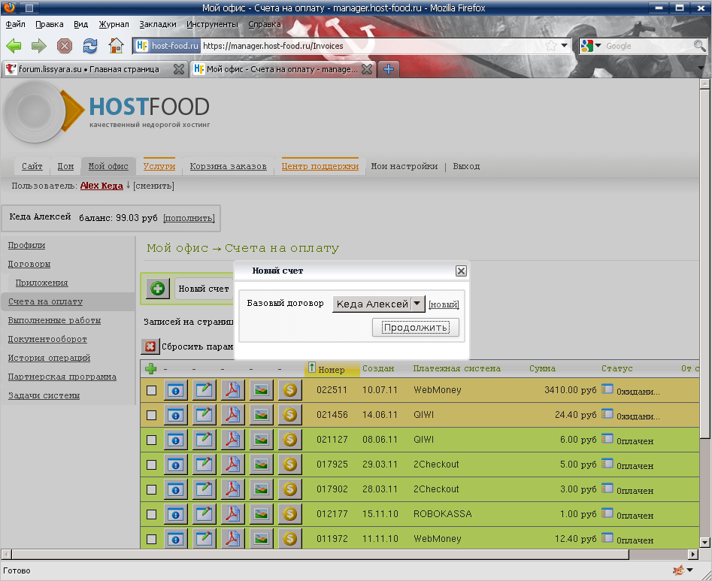
Task: Open the browser home page icon
Action: click(x=116, y=45)
